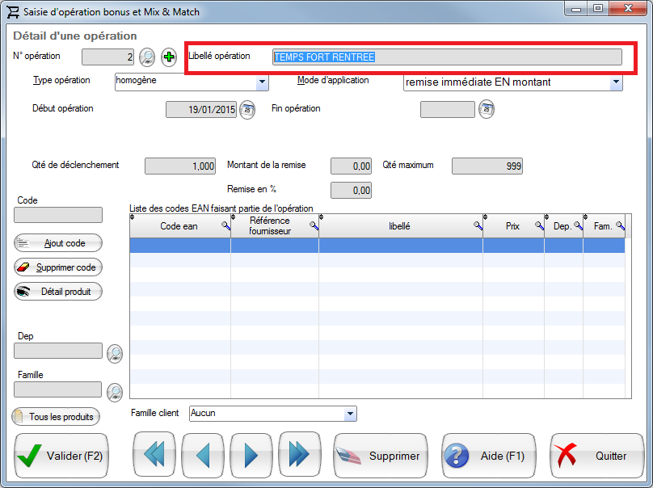Go to the previous operation record
Image resolution: width=653 pixels, height=488 pixels.
point(202,456)
